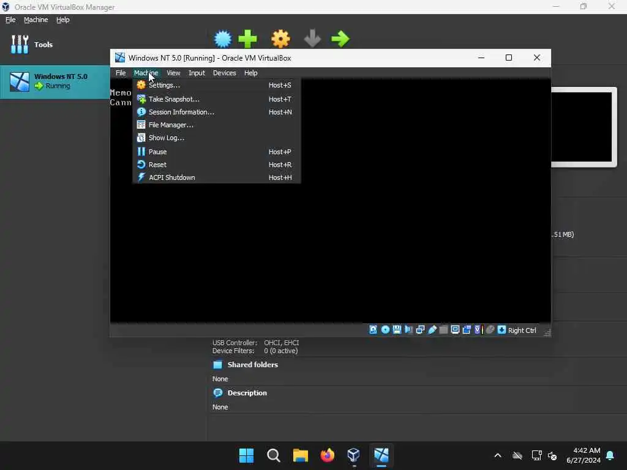627x470 pixels.
Task: Switch to VirtualBox Manager taskbar icon
Action: click(x=354, y=455)
